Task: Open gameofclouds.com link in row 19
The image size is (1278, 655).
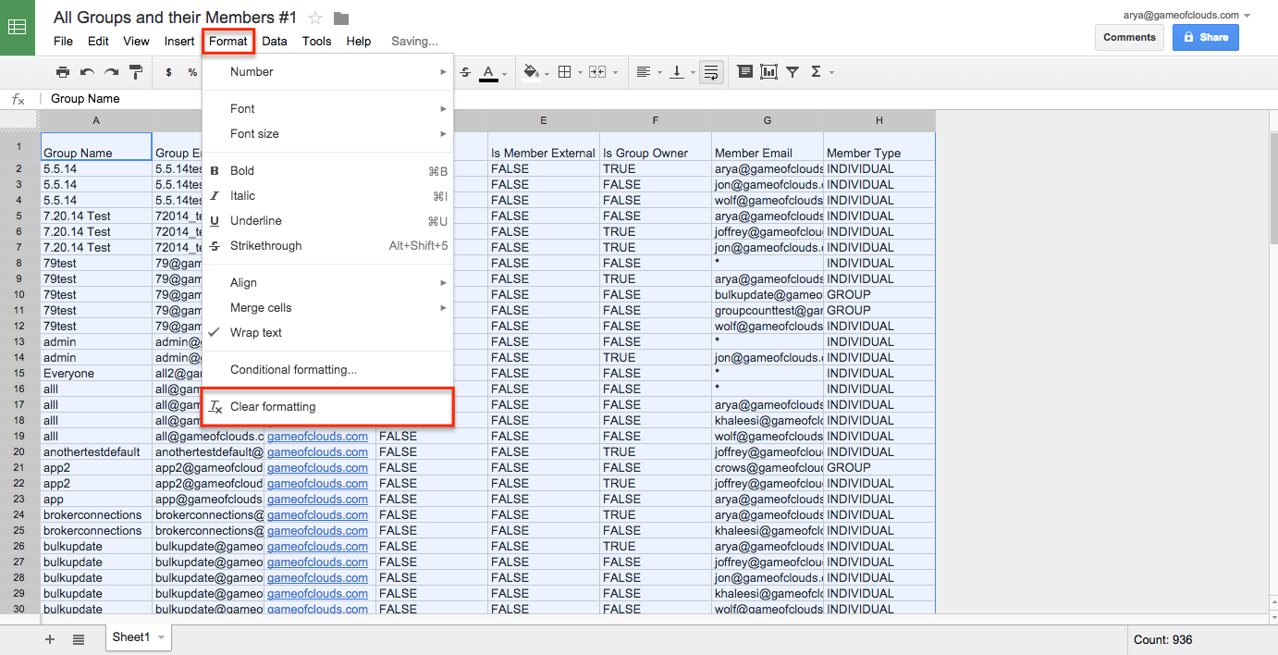Action: [317, 437]
